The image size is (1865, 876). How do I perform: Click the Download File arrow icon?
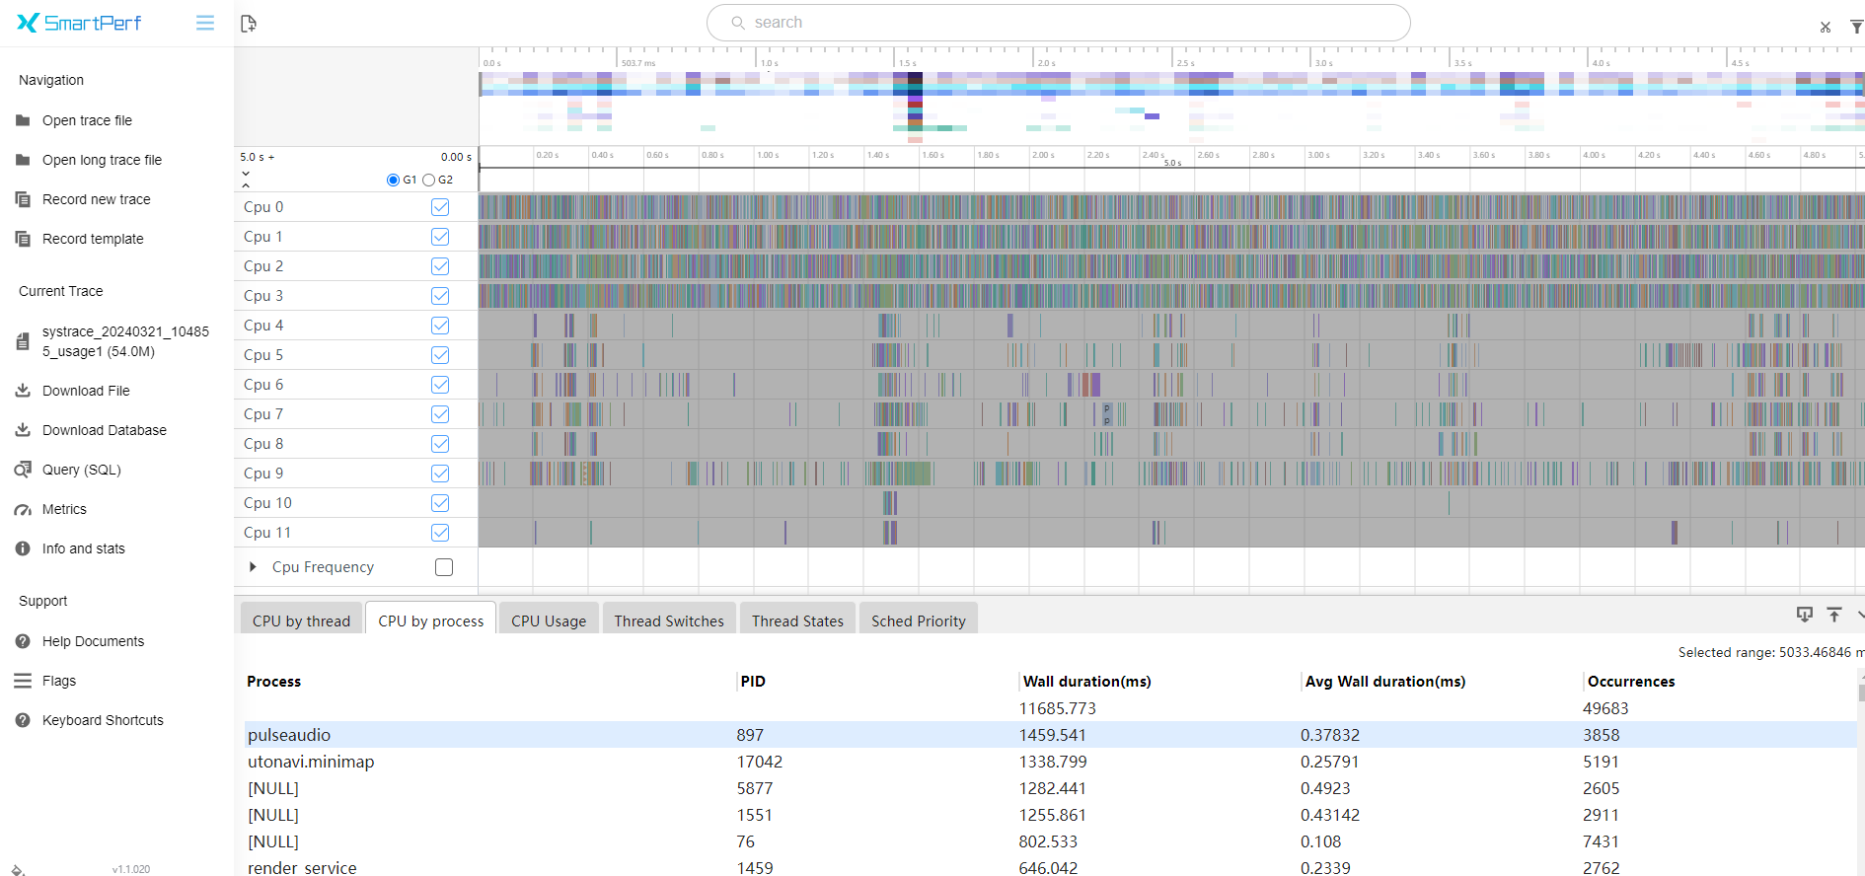click(23, 391)
